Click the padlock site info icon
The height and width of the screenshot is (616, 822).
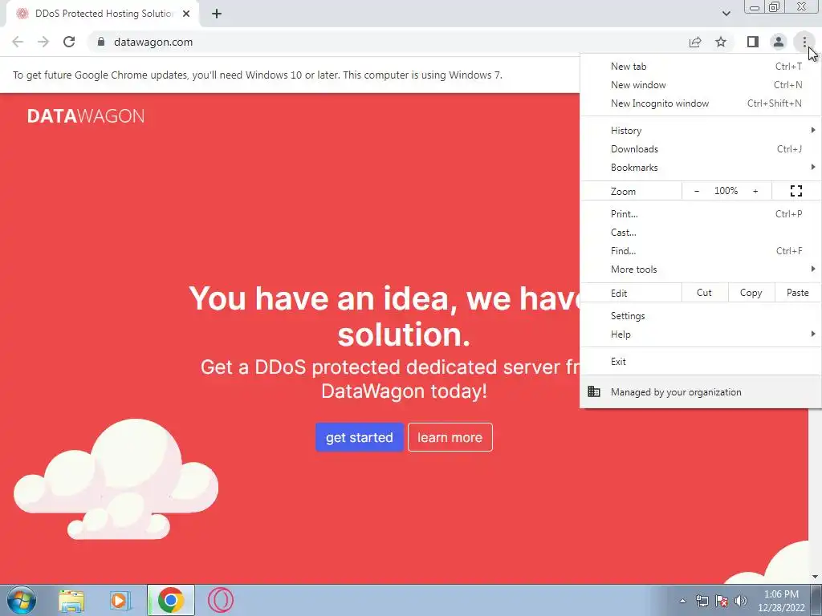point(100,42)
